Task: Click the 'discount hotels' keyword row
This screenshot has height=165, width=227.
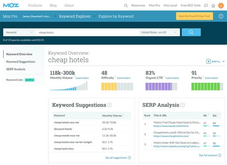Action: coord(92,129)
